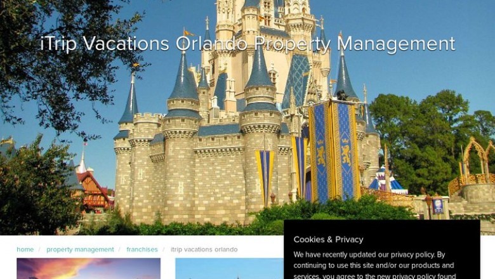The width and height of the screenshot is (495, 279).
Task: Click the iTrip Vacations Orlando Property Management heading
Action: coord(247,44)
